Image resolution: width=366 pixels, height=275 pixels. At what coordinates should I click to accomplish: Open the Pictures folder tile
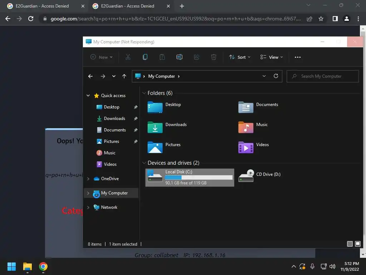pyautogui.click(x=164, y=147)
